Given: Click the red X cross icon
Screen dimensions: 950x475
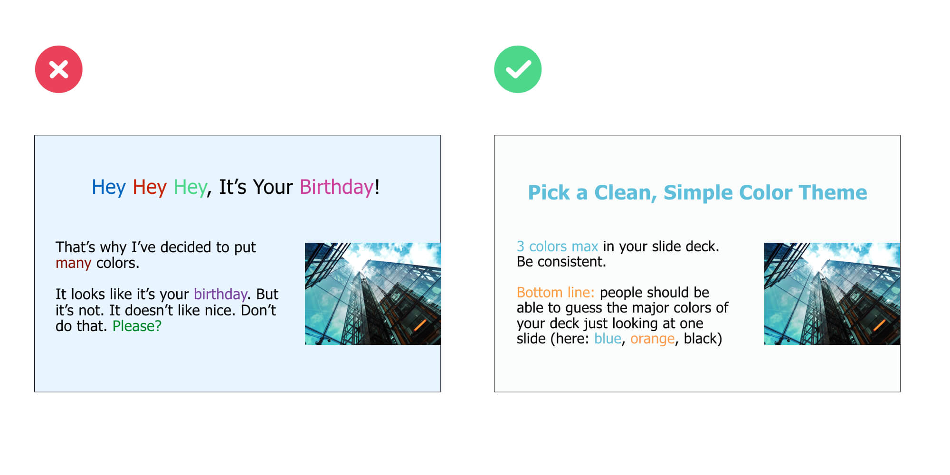Looking at the screenshot, I should 58,69.
